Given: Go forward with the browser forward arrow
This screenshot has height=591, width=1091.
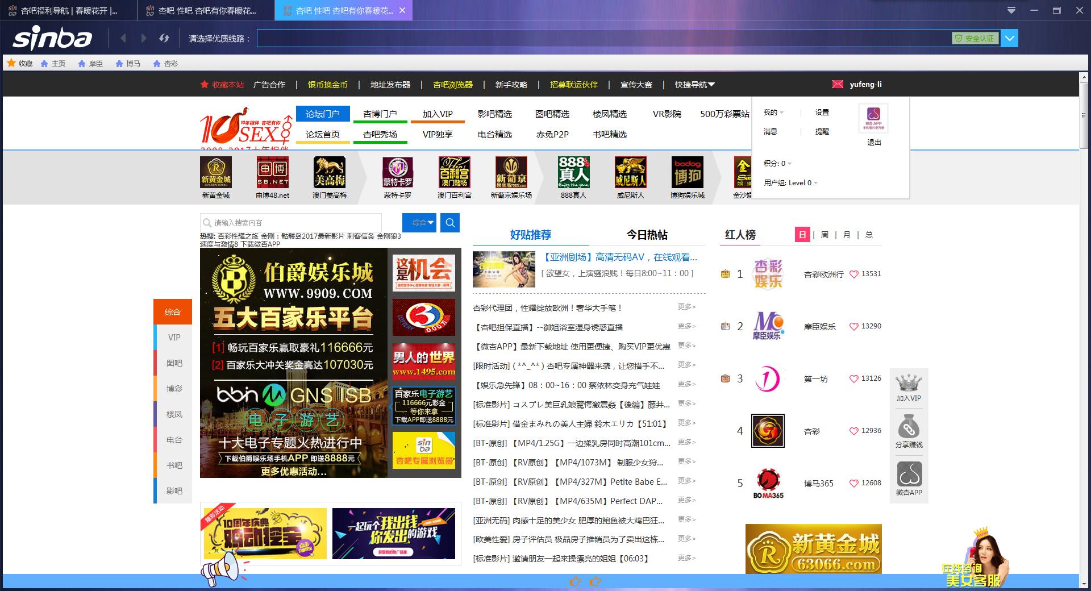Looking at the screenshot, I should [x=143, y=38].
